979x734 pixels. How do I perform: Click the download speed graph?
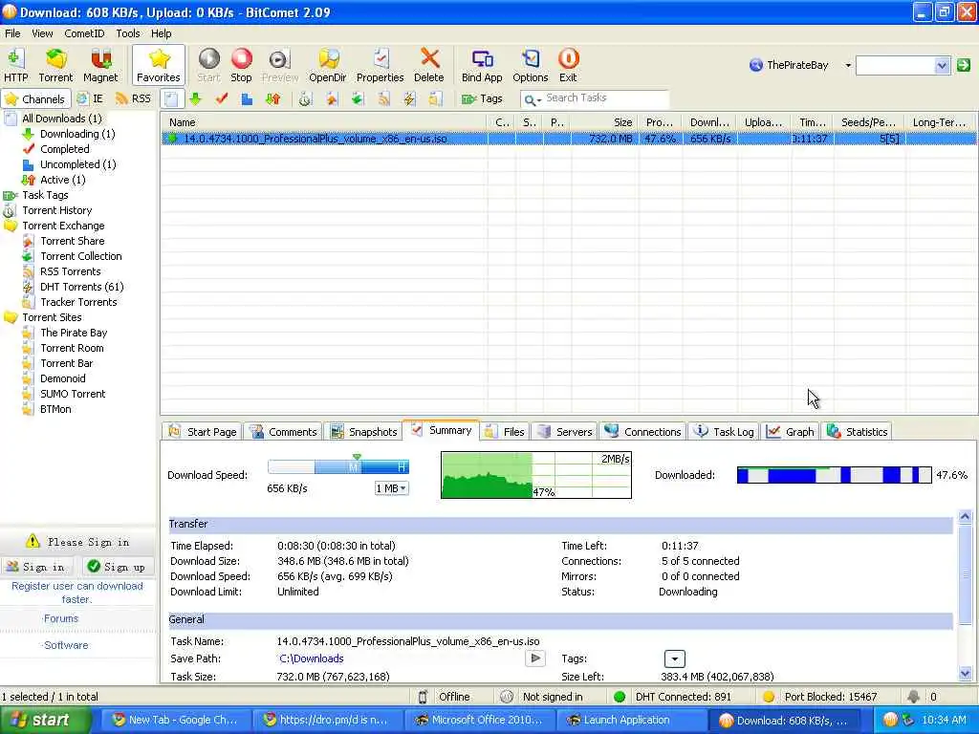click(536, 475)
